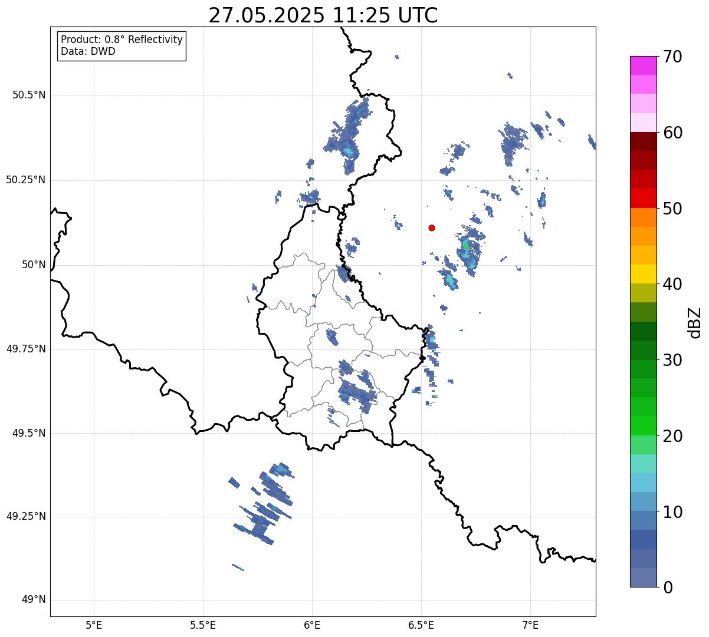Click the colorbar tick value 20
The image size is (709, 637).
tap(672, 436)
